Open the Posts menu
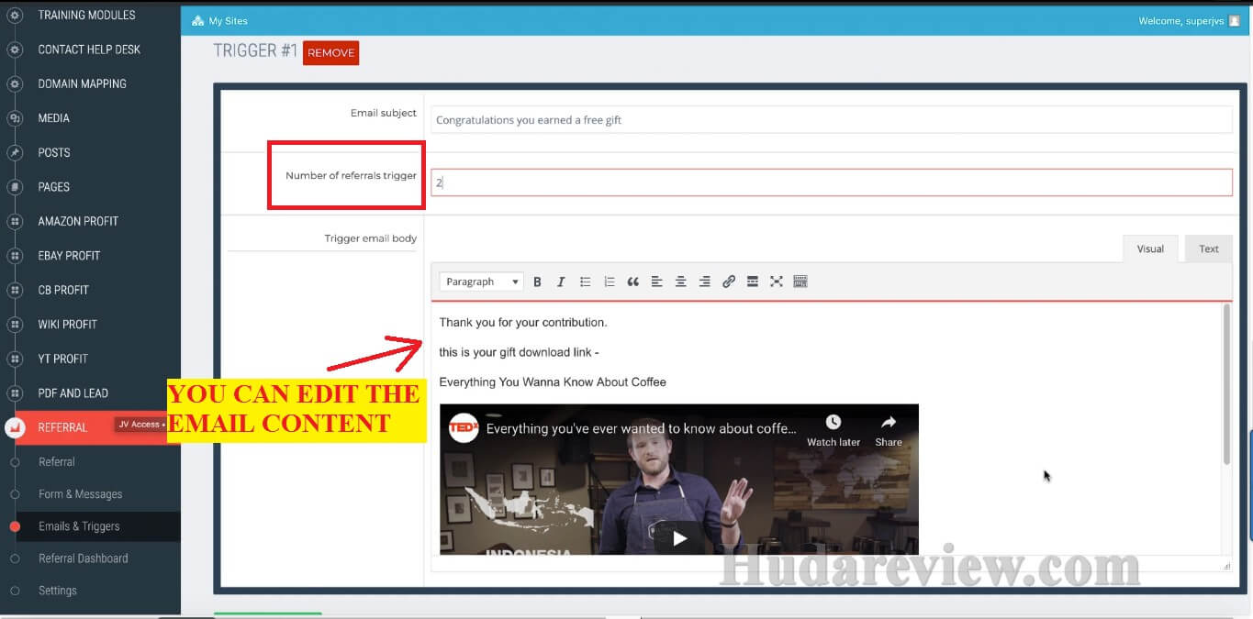 point(54,152)
